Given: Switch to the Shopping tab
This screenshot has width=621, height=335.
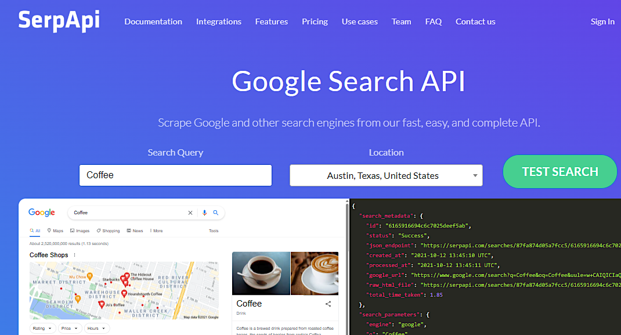Looking at the screenshot, I should 108,230.
